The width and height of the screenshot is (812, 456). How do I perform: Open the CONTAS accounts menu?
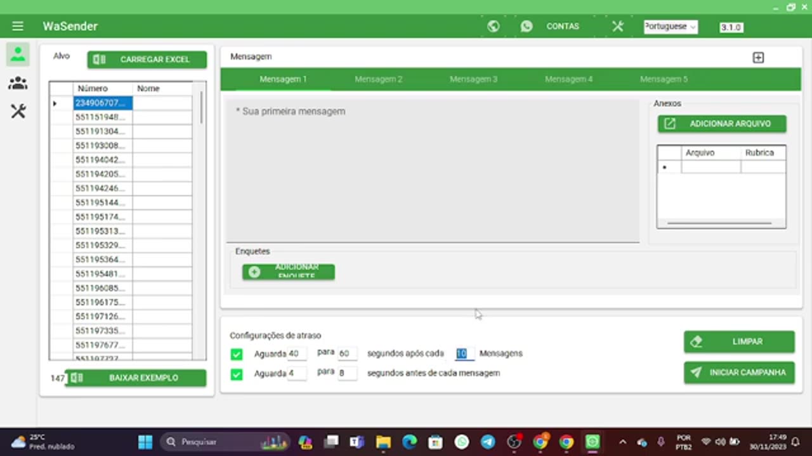click(x=563, y=26)
